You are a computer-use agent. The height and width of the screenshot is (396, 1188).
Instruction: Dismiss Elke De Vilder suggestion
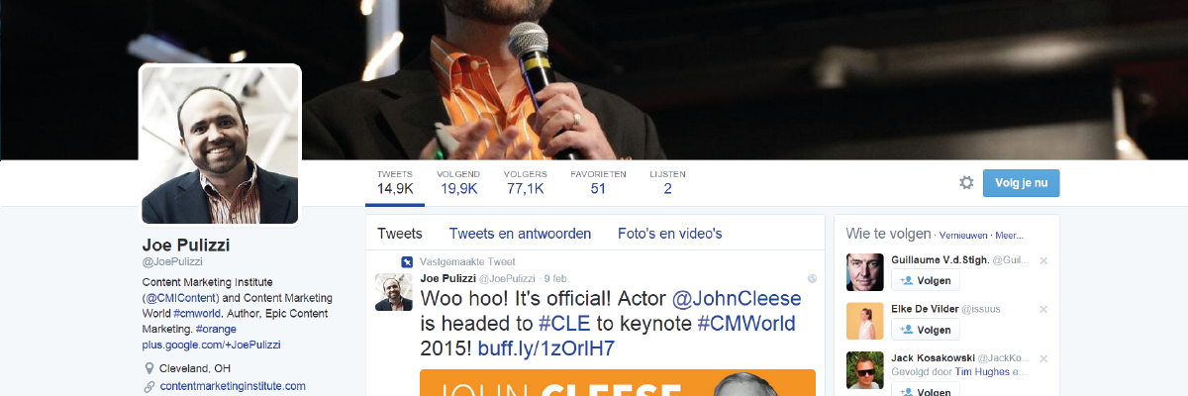(1043, 309)
